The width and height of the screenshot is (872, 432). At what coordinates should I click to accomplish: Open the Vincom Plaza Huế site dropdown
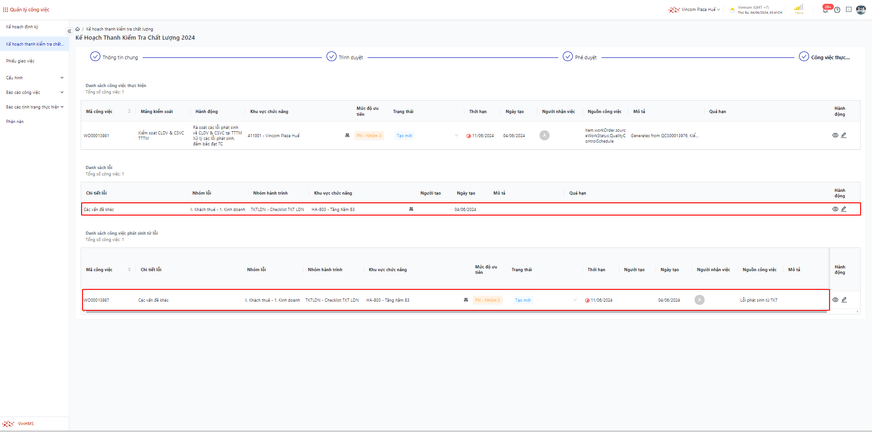[698, 10]
